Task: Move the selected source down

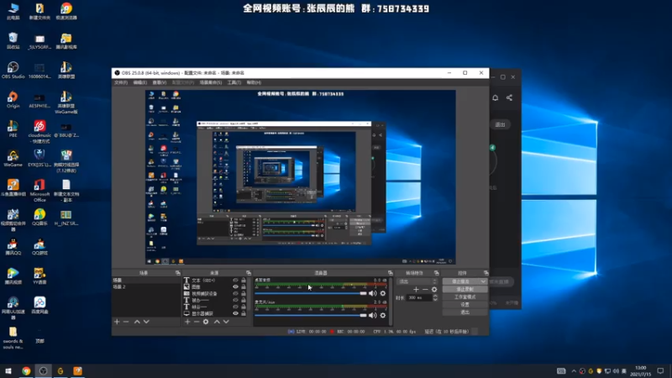Action: [226, 322]
